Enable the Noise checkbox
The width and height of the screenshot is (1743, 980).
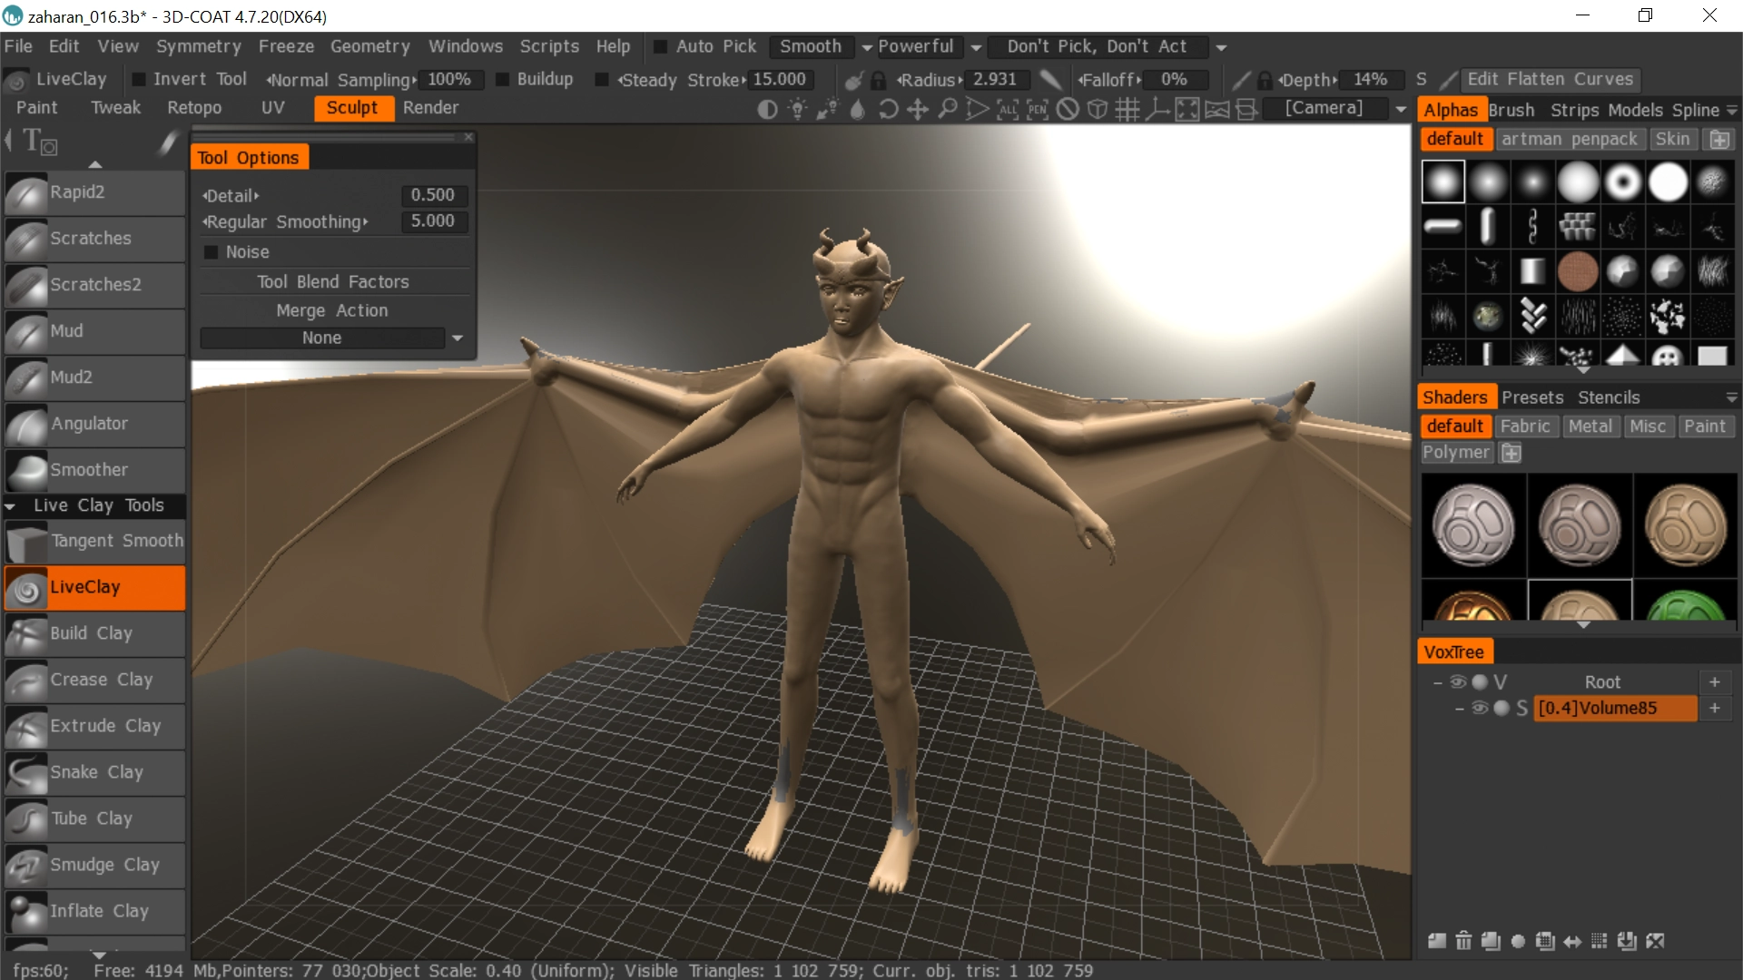click(211, 252)
